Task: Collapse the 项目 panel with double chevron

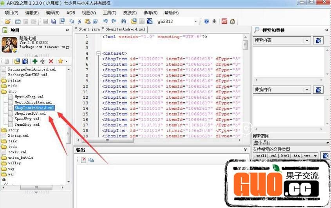Action: (x=67, y=30)
